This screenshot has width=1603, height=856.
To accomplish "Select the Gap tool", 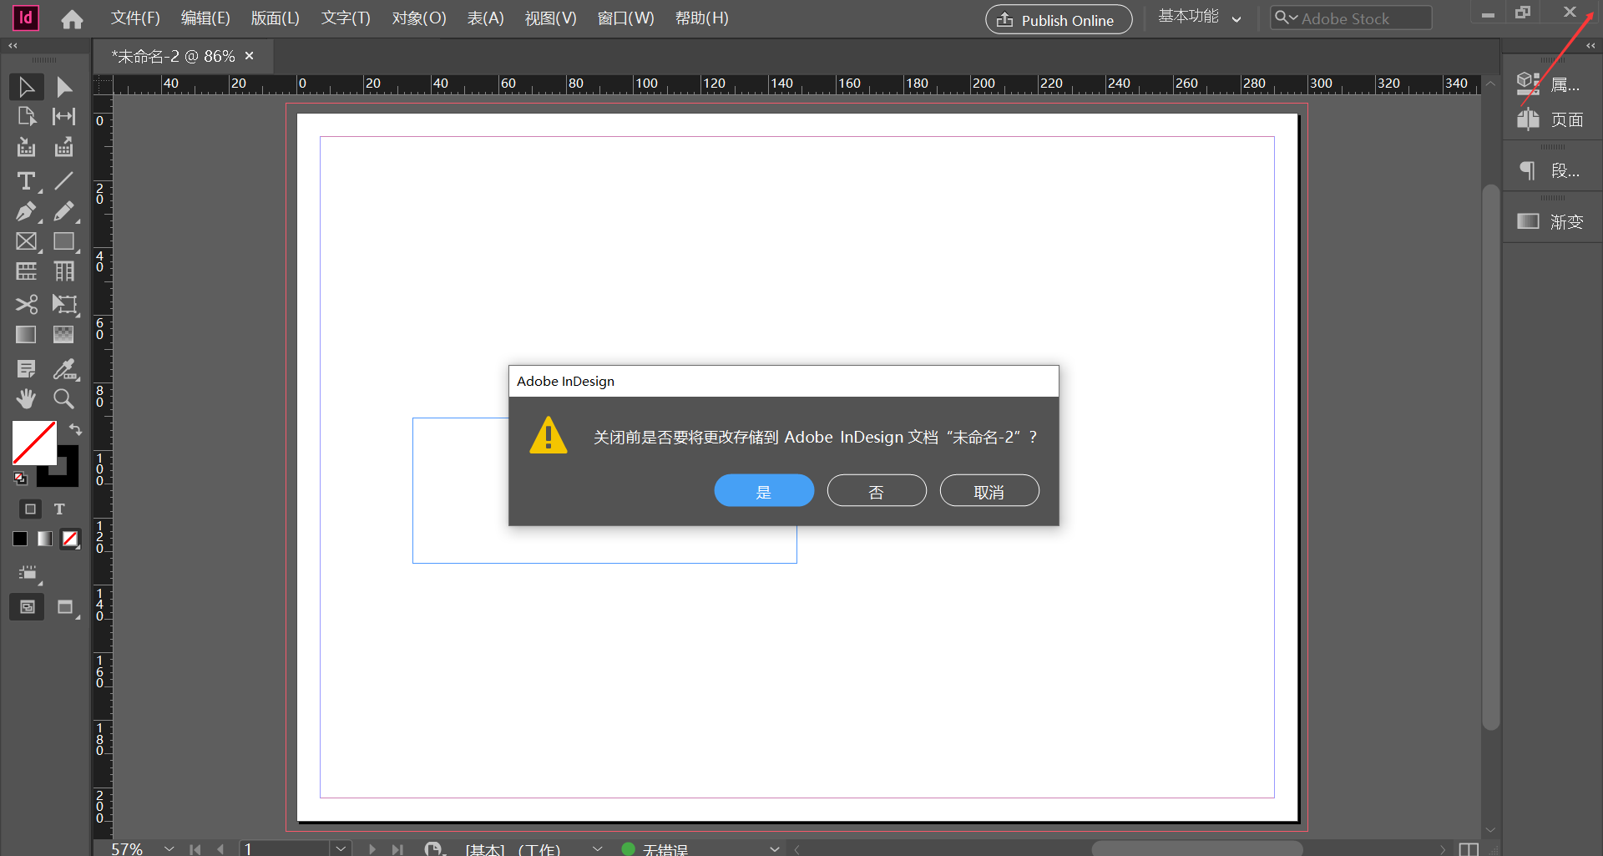I will tap(64, 117).
